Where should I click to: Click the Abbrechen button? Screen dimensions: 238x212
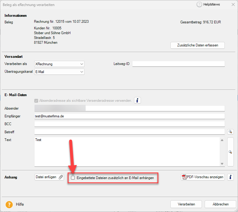click(x=221, y=204)
